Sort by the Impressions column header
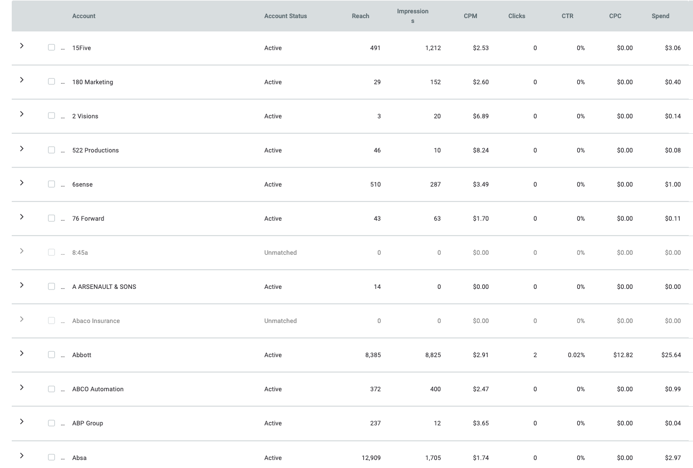 (412, 16)
